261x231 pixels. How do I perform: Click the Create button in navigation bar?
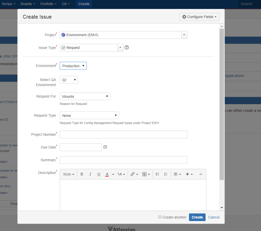pyautogui.click(x=84, y=4)
